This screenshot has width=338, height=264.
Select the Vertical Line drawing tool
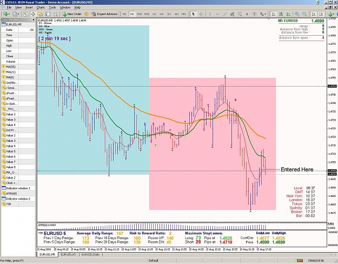210,14
